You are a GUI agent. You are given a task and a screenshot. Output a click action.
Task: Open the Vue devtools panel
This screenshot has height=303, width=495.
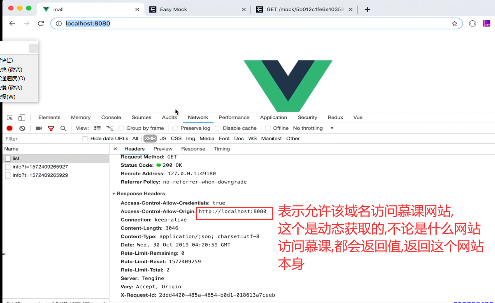358,118
